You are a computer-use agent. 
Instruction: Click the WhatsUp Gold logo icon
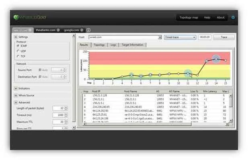pos(16,17)
